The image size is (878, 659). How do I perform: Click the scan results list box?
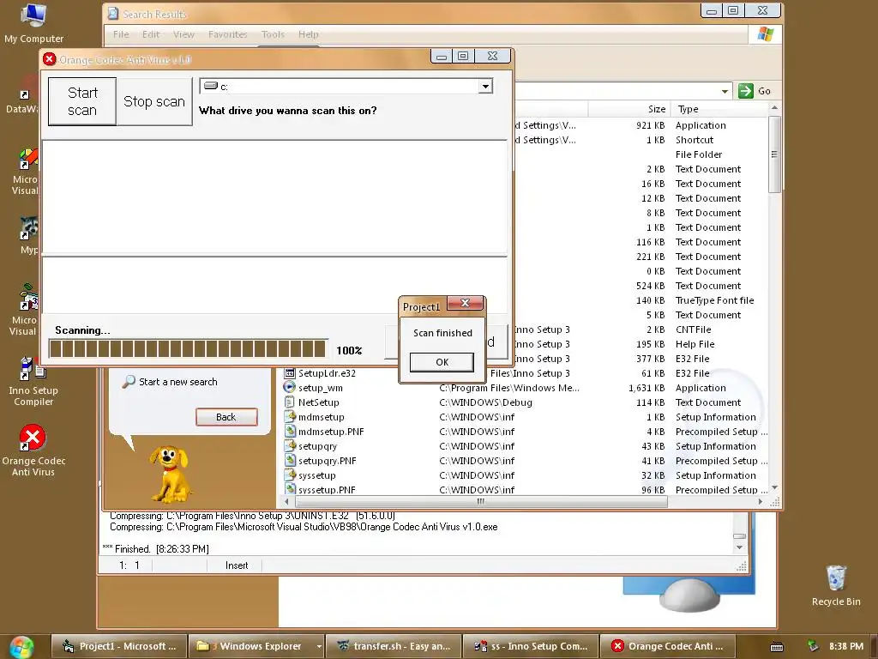pyautogui.click(x=274, y=196)
